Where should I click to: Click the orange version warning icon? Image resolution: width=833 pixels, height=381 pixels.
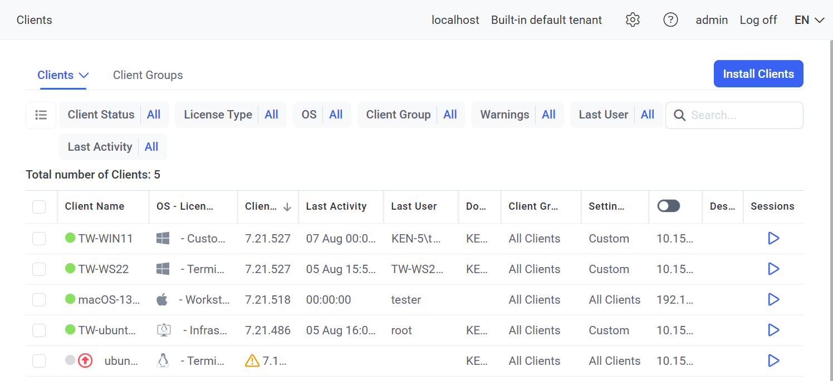252,361
